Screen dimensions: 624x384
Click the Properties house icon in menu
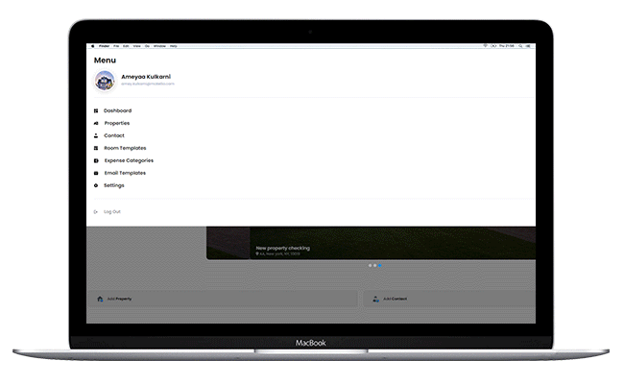(96, 123)
